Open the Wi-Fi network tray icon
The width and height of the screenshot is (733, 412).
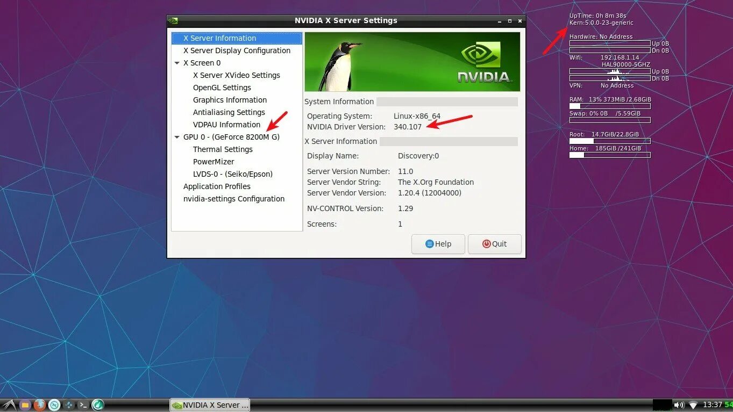click(693, 405)
